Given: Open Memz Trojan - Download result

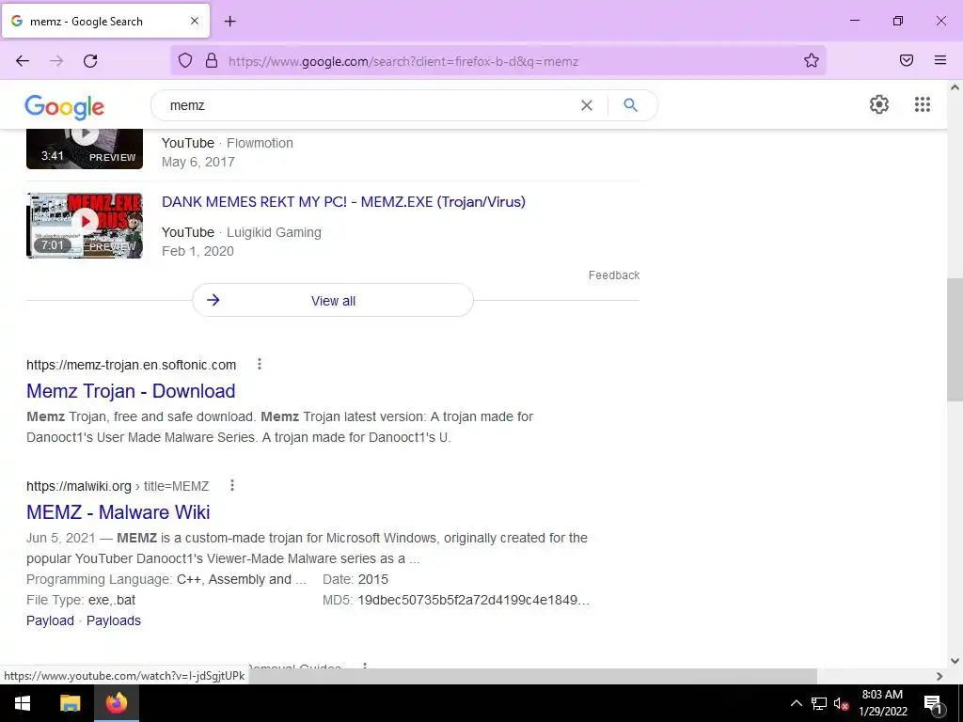Looking at the screenshot, I should pyautogui.click(x=131, y=391).
